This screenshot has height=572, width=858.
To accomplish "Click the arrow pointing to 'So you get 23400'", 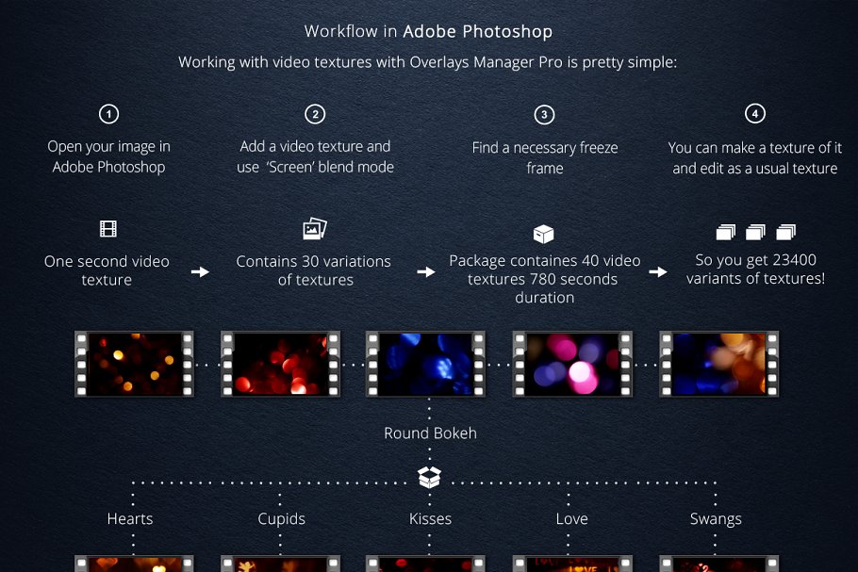I will [x=658, y=271].
